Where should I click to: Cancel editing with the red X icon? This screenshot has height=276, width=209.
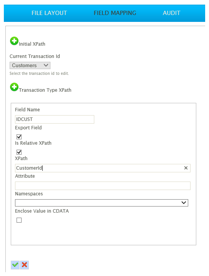point(25,265)
